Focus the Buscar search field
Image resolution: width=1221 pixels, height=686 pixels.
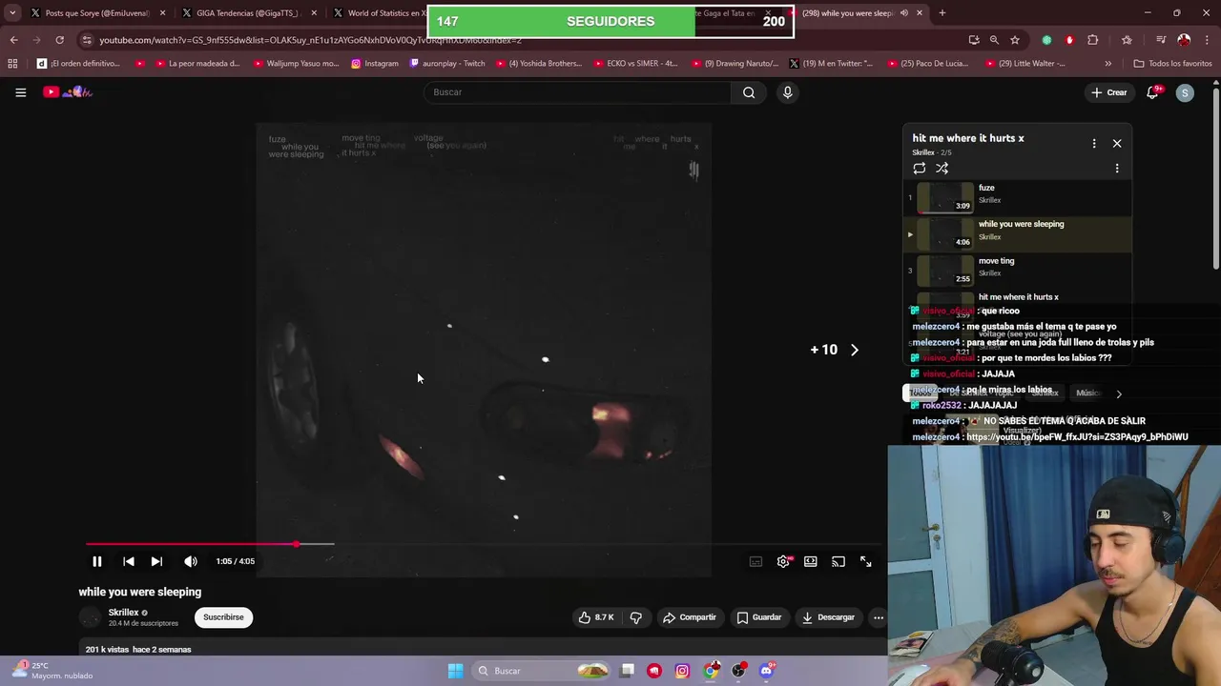[578, 92]
